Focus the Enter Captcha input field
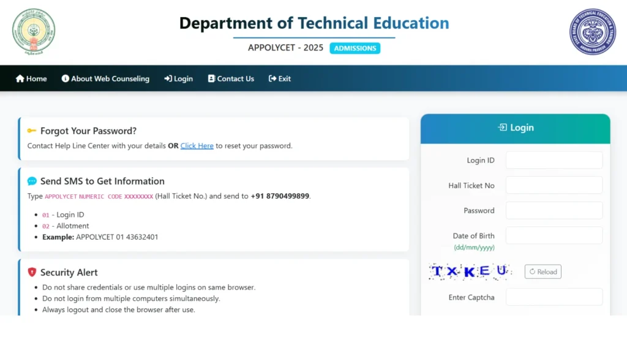The height and width of the screenshot is (346, 627). pyautogui.click(x=554, y=297)
